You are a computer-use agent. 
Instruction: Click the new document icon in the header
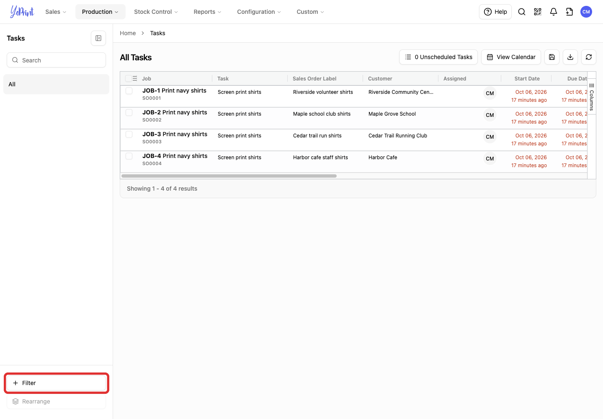pos(569,12)
